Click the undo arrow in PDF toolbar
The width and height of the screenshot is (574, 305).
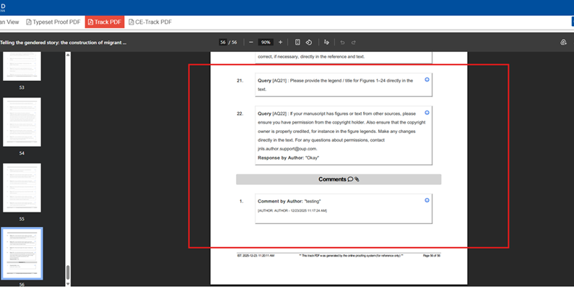342,43
